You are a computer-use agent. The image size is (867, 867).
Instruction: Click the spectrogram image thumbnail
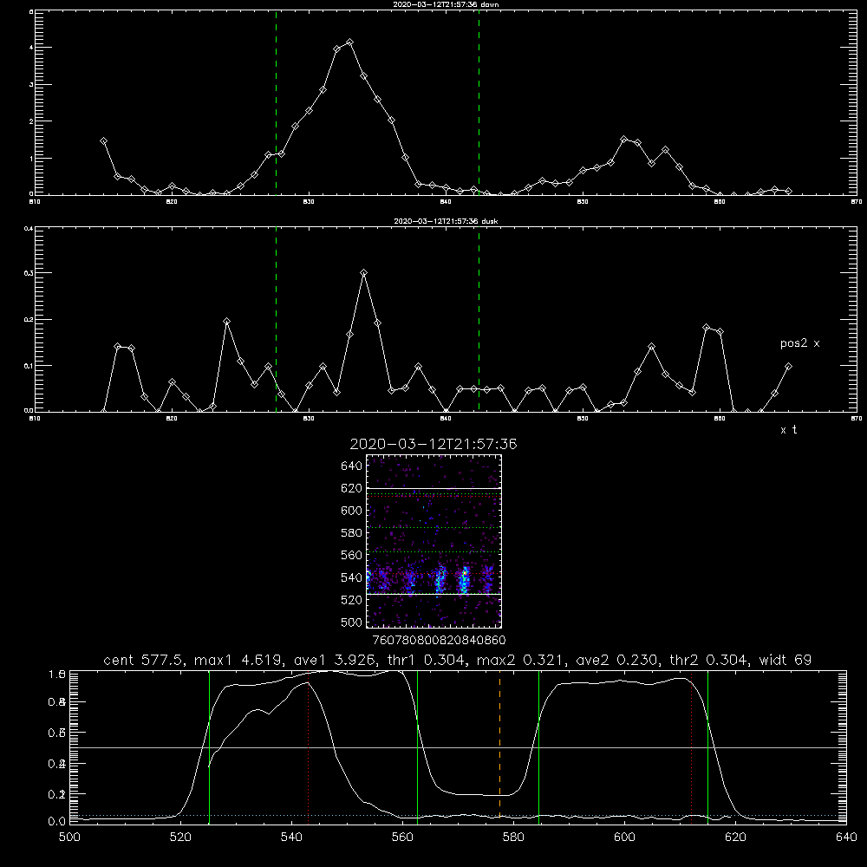(433, 541)
